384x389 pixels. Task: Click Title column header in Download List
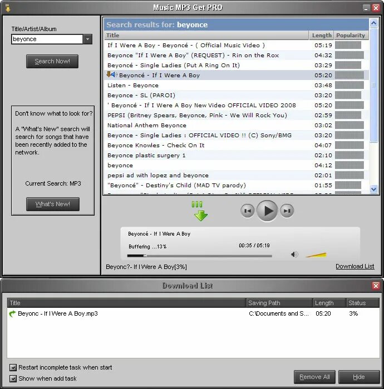point(127,303)
